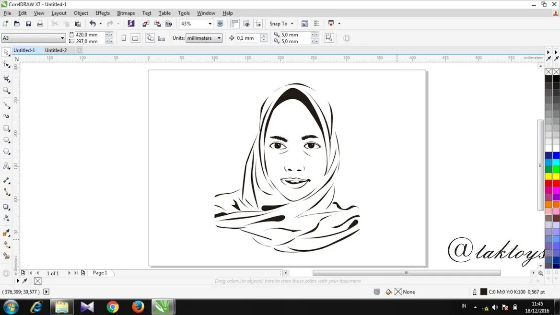Open the Bitmaps menu

point(126,13)
